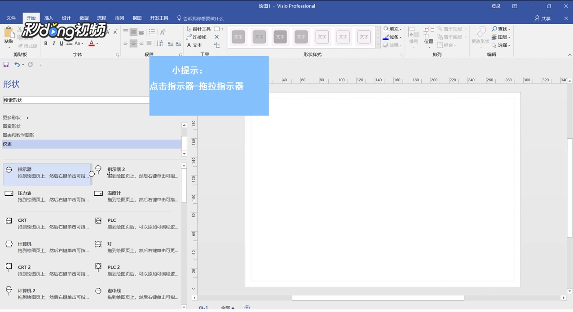Open the Fill (填充) dropdown
Screen dimensions: 573x312
392,29
